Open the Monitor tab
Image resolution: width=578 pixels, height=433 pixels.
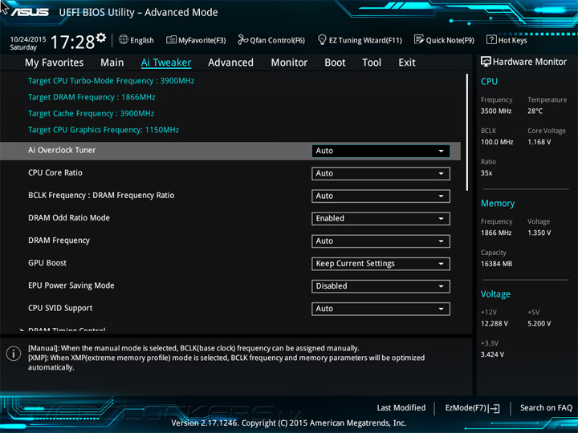[x=289, y=63]
